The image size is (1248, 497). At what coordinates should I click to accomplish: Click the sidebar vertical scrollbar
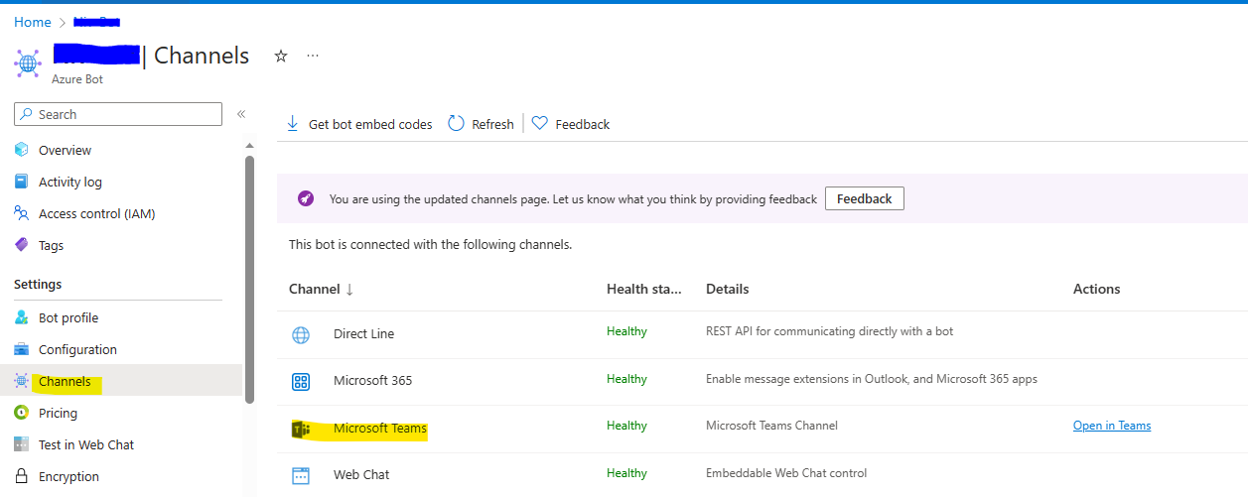(250, 278)
